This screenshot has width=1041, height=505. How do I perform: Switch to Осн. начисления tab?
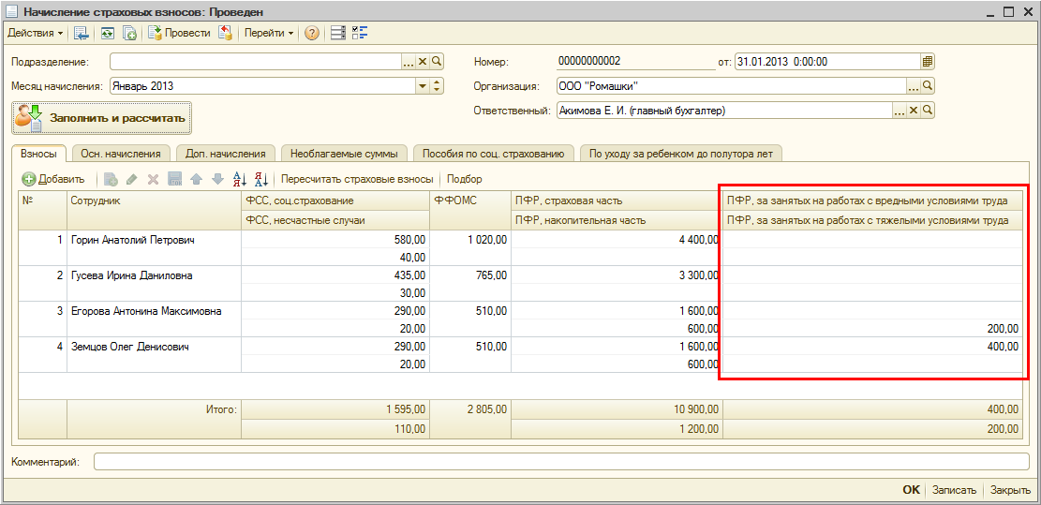pos(120,154)
